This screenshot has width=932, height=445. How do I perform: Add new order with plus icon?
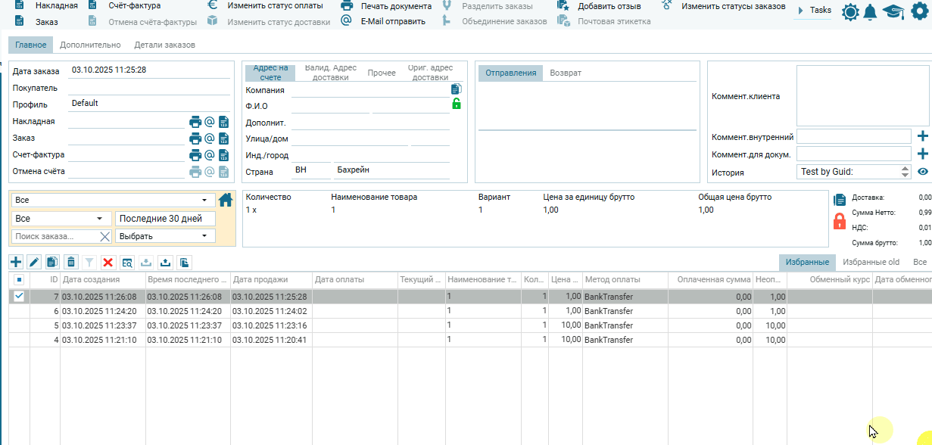16,262
